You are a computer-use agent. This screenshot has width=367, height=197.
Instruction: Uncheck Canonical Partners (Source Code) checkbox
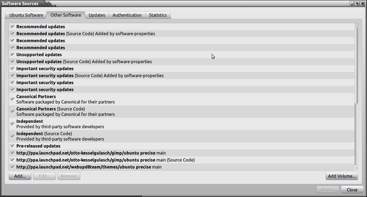pos(12,111)
